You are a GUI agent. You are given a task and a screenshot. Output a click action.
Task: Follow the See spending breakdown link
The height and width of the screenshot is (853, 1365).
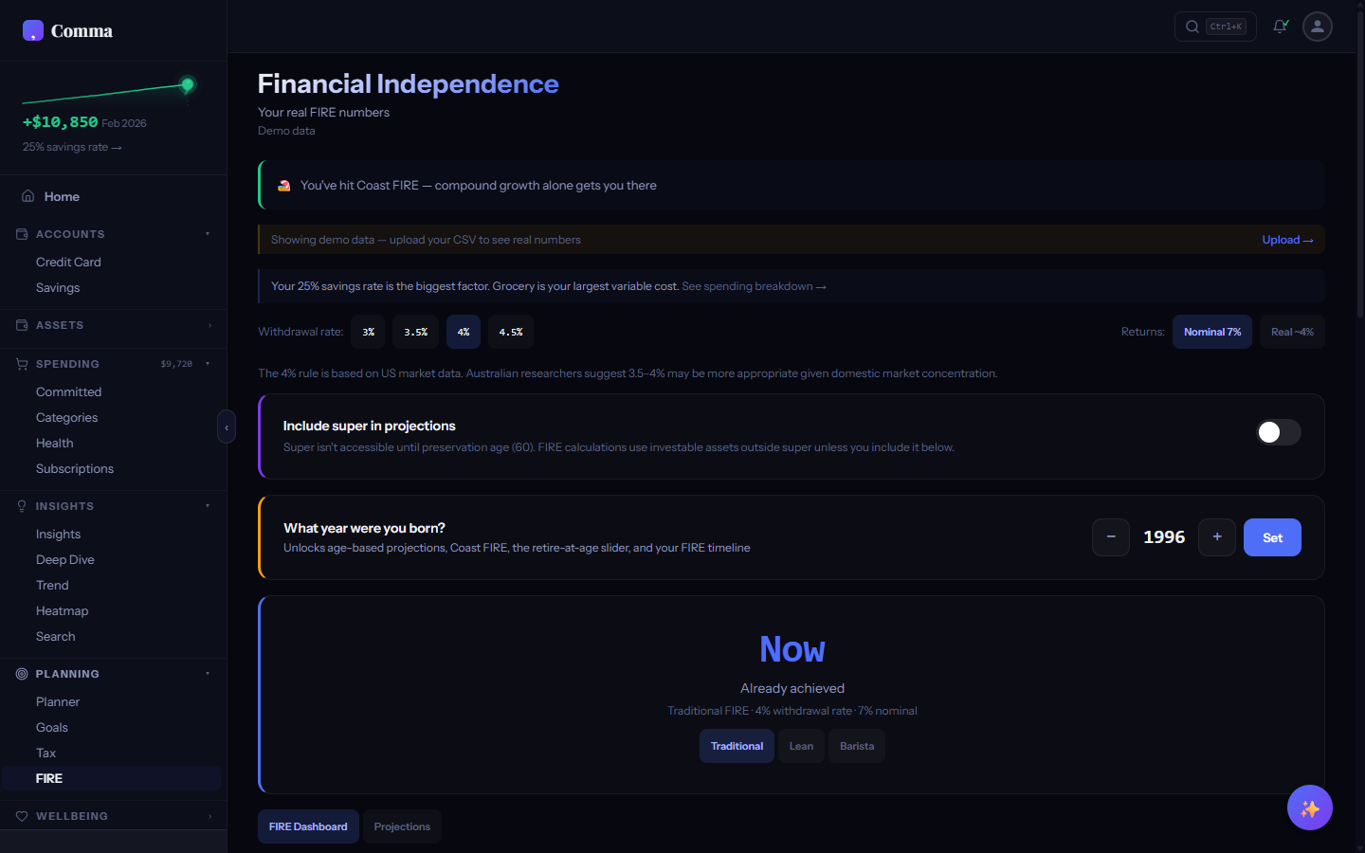[754, 286]
